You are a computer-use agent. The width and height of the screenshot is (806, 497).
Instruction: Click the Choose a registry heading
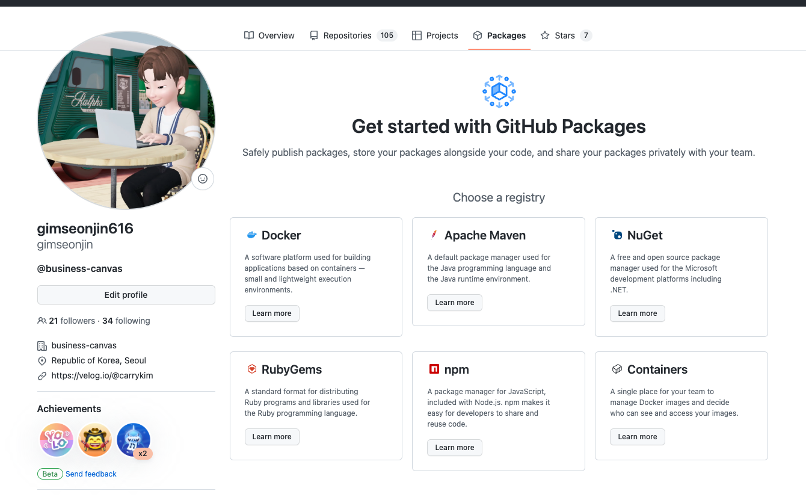499,197
